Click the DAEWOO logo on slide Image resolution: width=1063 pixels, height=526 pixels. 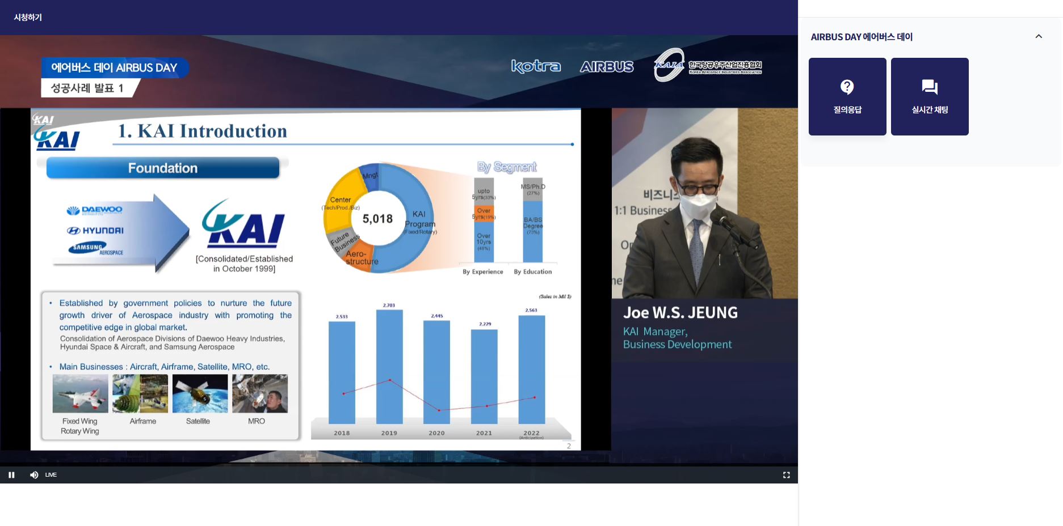pyautogui.click(x=94, y=210)
